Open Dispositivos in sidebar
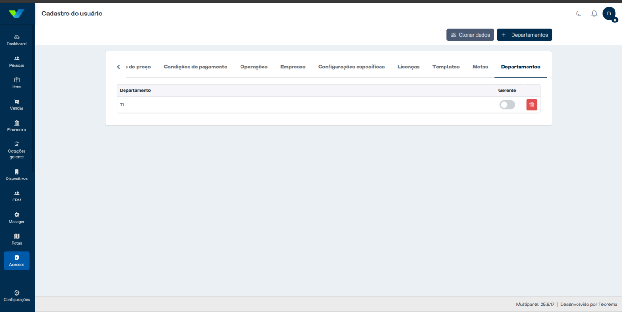 pyautogui.click(x=17, y=175)
